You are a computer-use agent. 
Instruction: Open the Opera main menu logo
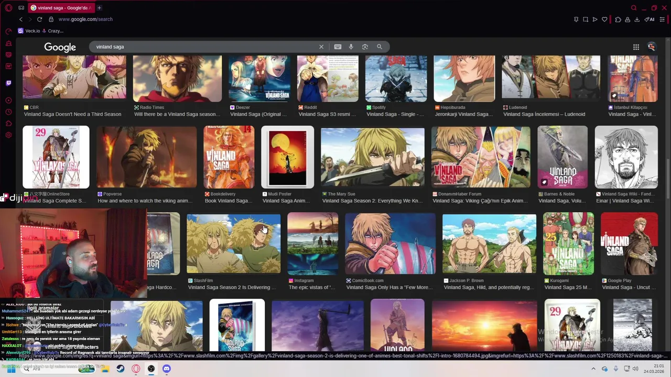(x=8, y=8)
